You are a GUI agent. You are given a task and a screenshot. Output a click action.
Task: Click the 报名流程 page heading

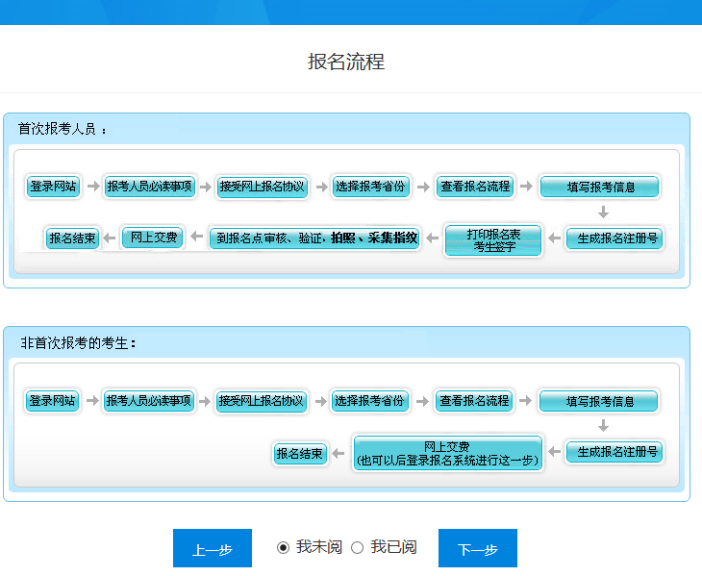pos(346,63)
